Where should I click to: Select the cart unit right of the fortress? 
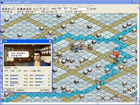pos(90,47)
